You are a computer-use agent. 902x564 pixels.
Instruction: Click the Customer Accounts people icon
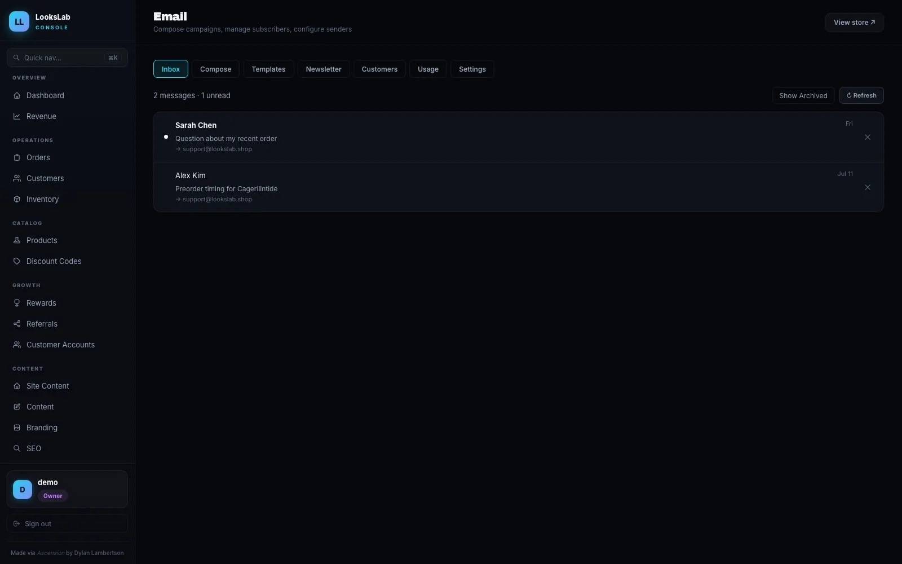pyautogui.click(x=17, y=345)
